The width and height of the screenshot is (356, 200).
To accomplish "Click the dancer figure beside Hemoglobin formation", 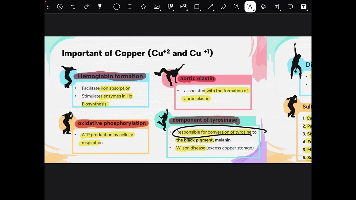I will [x=68, y=77].
